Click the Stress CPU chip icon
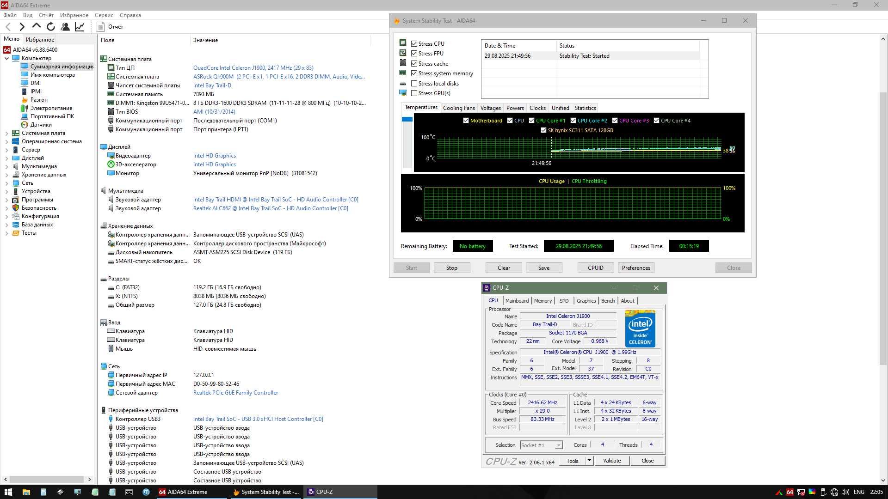The image size is (888, 499). tap(403, 43)
